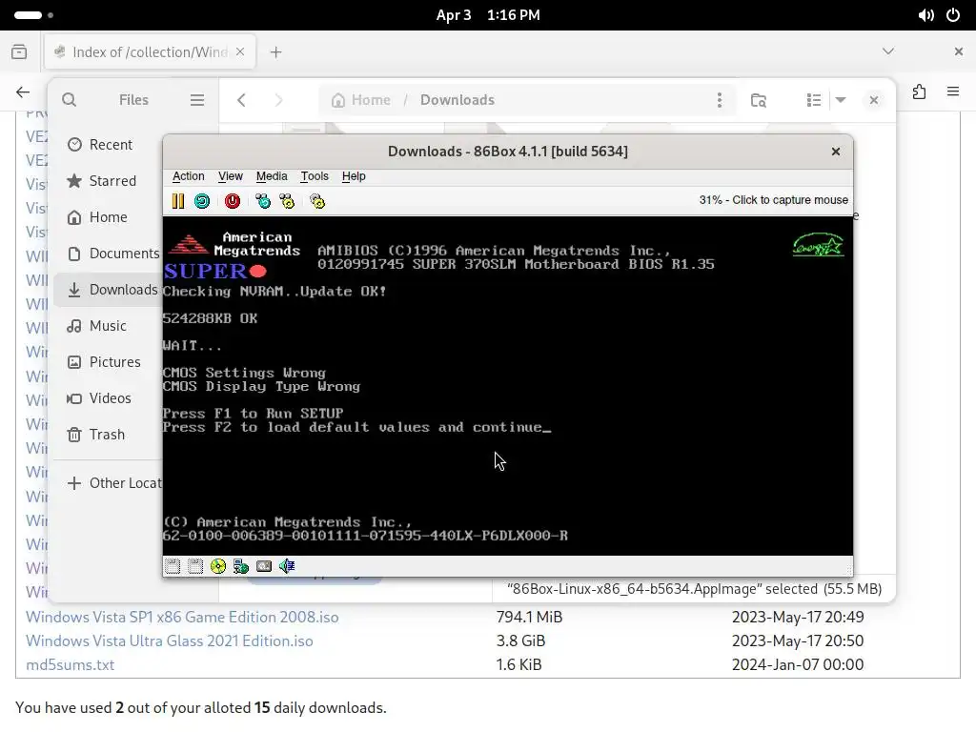
Task: Click the CD-ROM disc icon in the 86Box status bar
Action: [x=218, y=566]
